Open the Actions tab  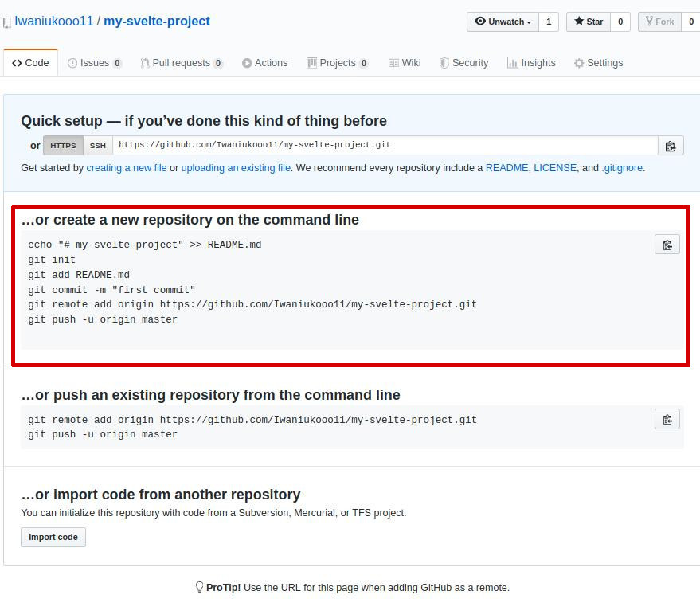tap(264, 62)
